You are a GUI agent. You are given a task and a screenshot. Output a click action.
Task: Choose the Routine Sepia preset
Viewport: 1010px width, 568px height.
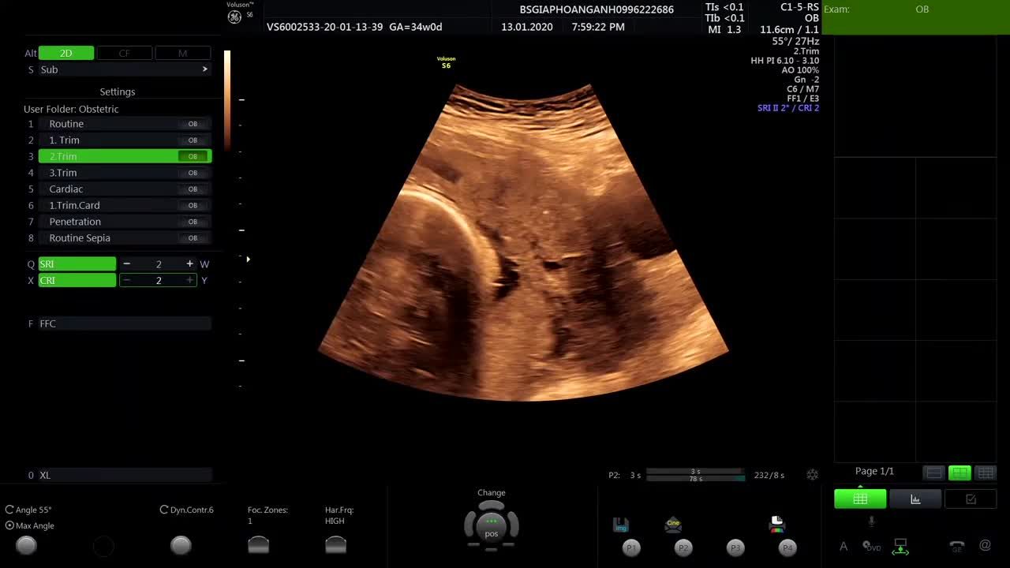coord(80,238)
